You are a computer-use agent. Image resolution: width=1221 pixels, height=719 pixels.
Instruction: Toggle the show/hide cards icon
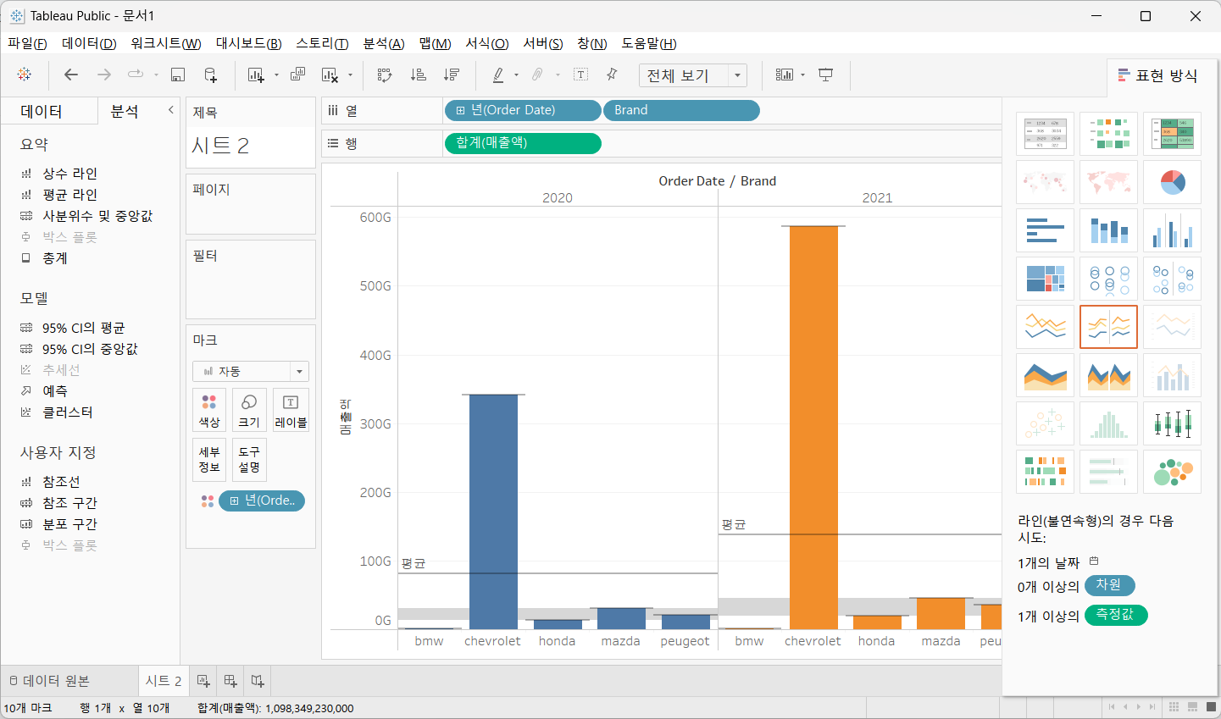[x=785, y=75]
